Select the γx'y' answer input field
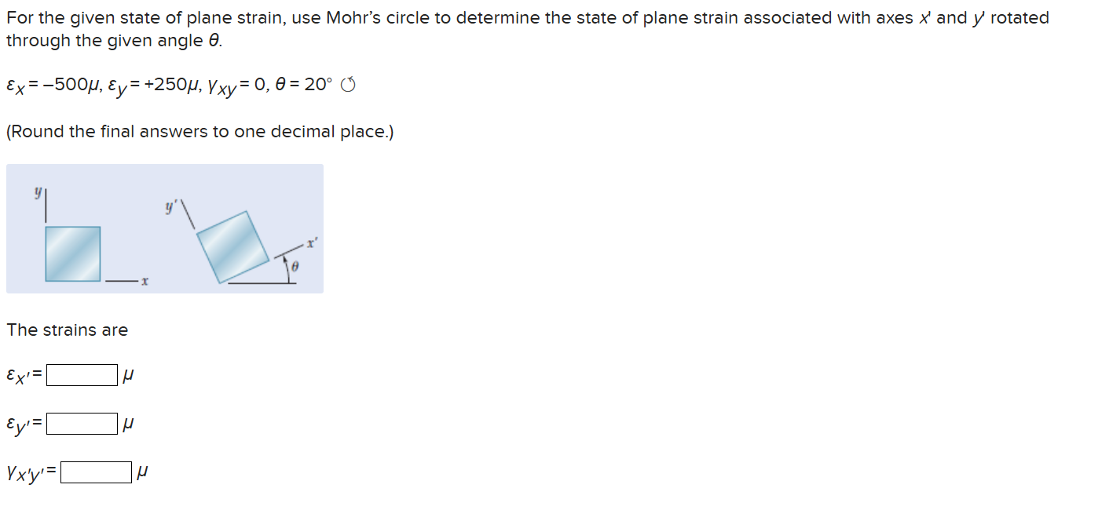 click(96, 472)
